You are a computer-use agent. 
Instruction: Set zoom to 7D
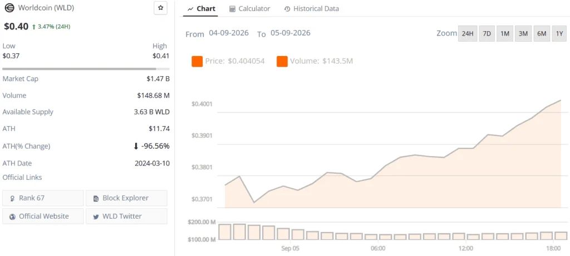487,34
